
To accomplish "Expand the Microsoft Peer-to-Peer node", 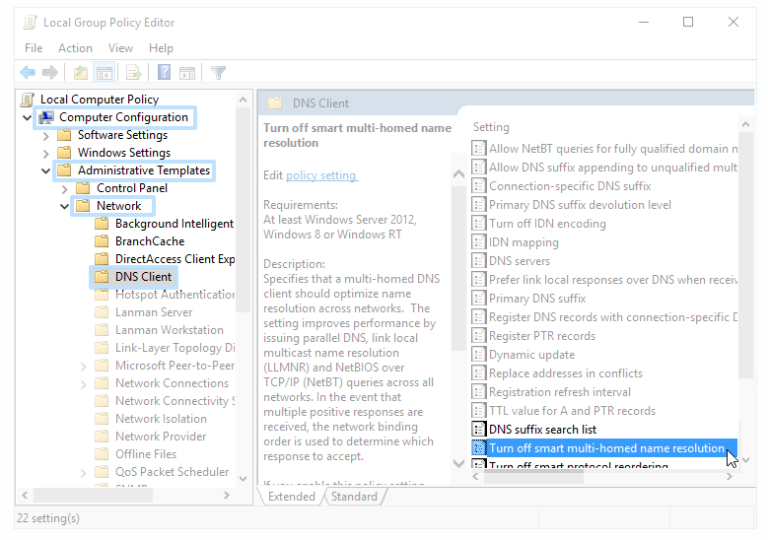I will pyautogui.click(x=83, y=367).
